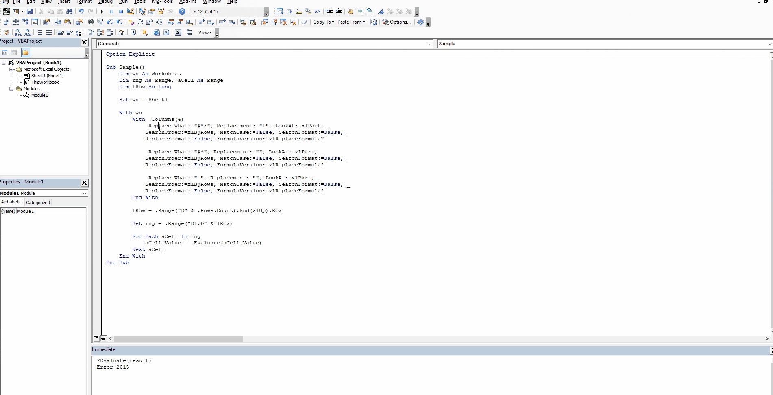Click the Break pause icon

pos(111,11)
